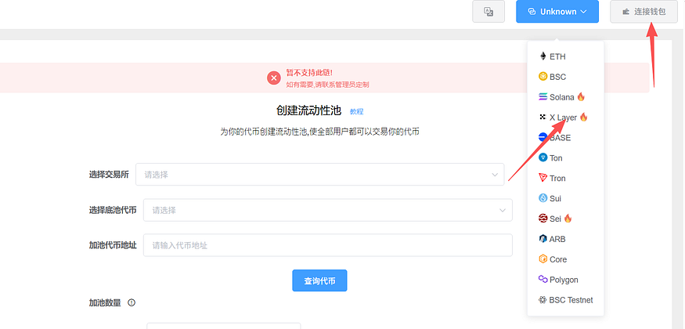685x329 pixels.
Task: Choose BSC Testnet from the list
Action: (x=566, y=300)
